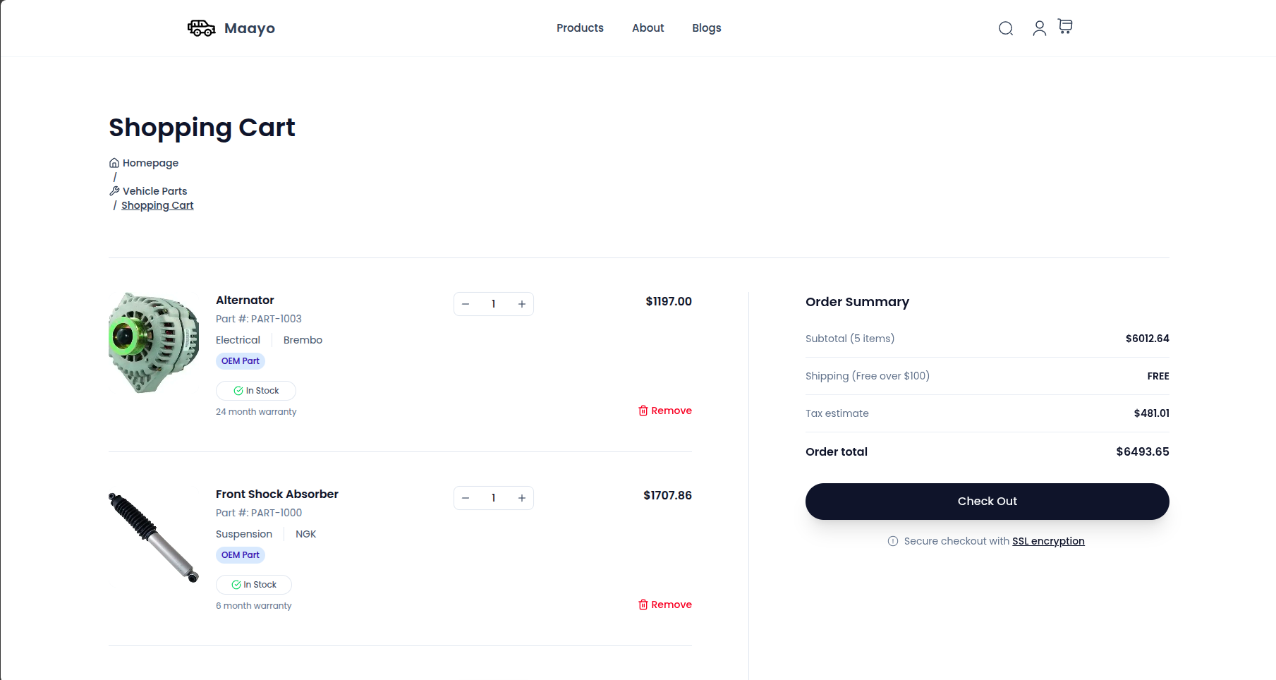This screenshot has height=680, width=1276.
Task: Open the Front Shock Absorber product title
Action: [277, 494]
